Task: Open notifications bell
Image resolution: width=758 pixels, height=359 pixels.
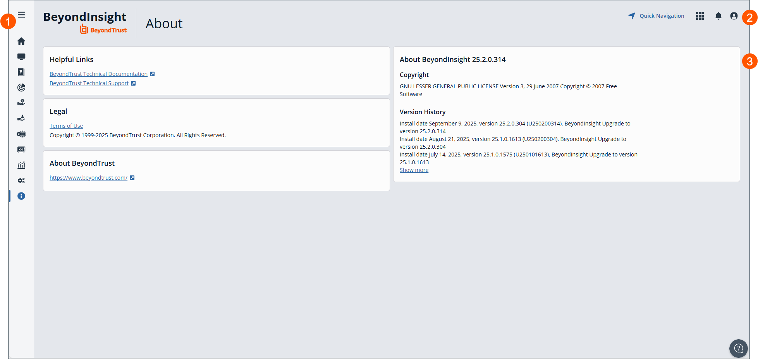Action: 718,16
